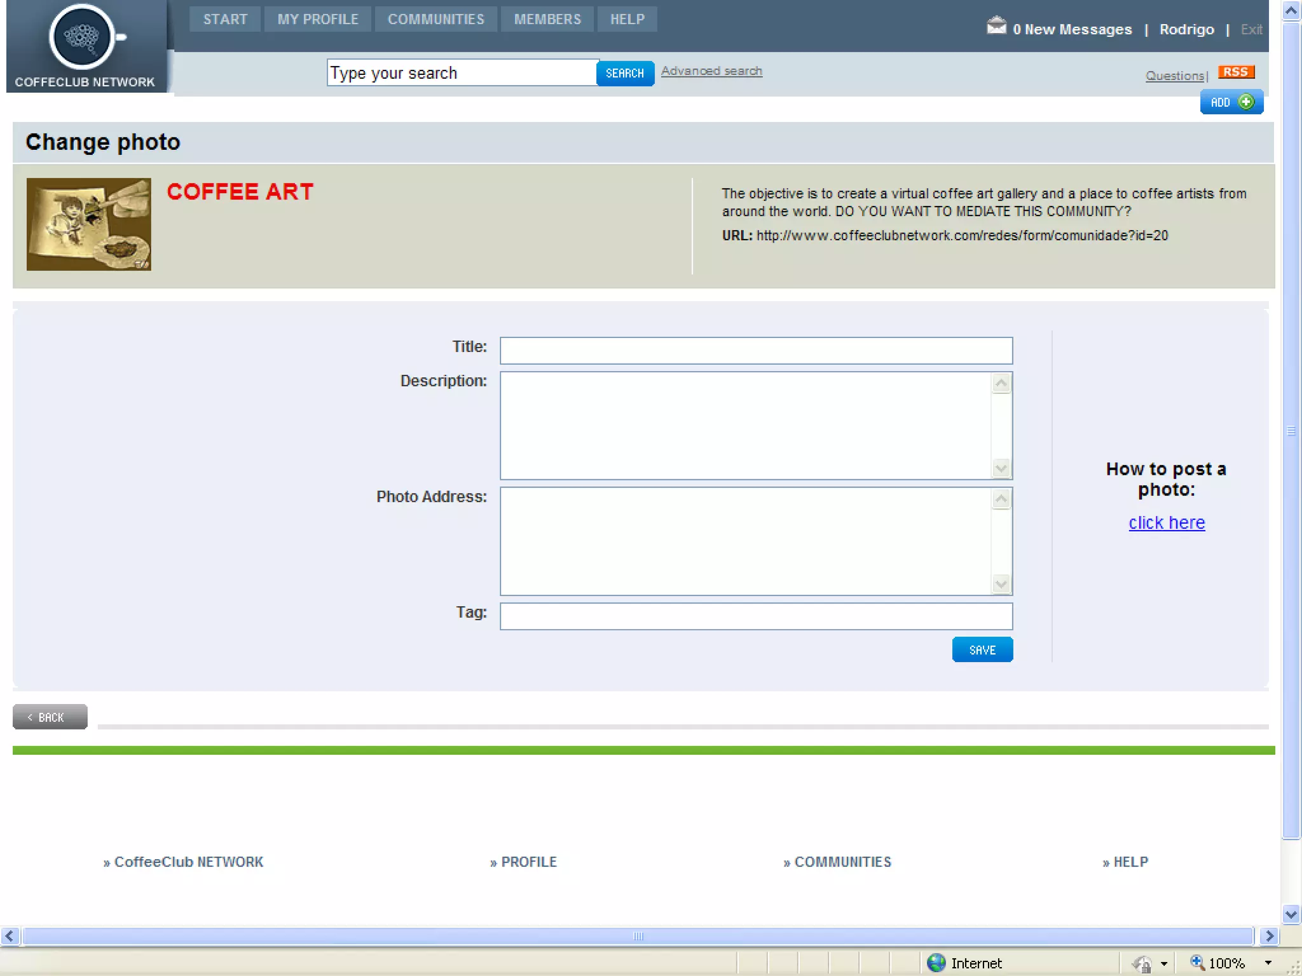Click the ADD button with plus icon

point(1231,102)
